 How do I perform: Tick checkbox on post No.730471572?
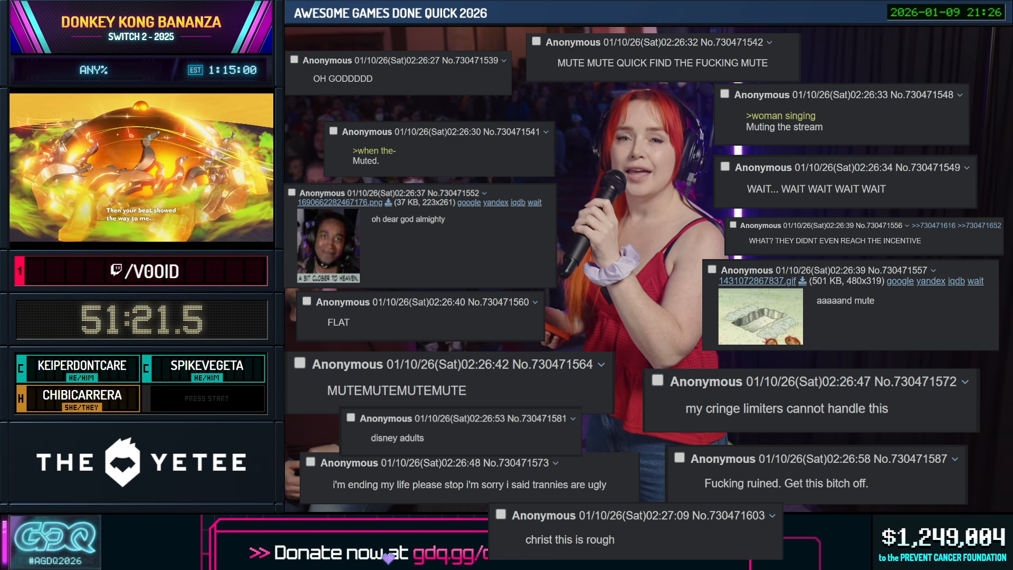point(657,381)
